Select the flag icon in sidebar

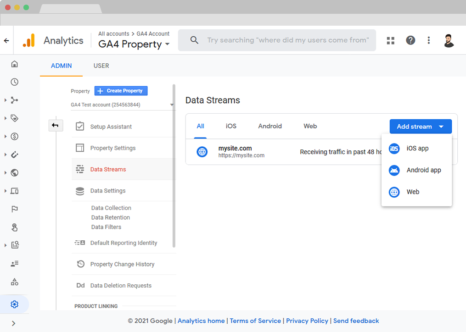[x=14, y=209]
